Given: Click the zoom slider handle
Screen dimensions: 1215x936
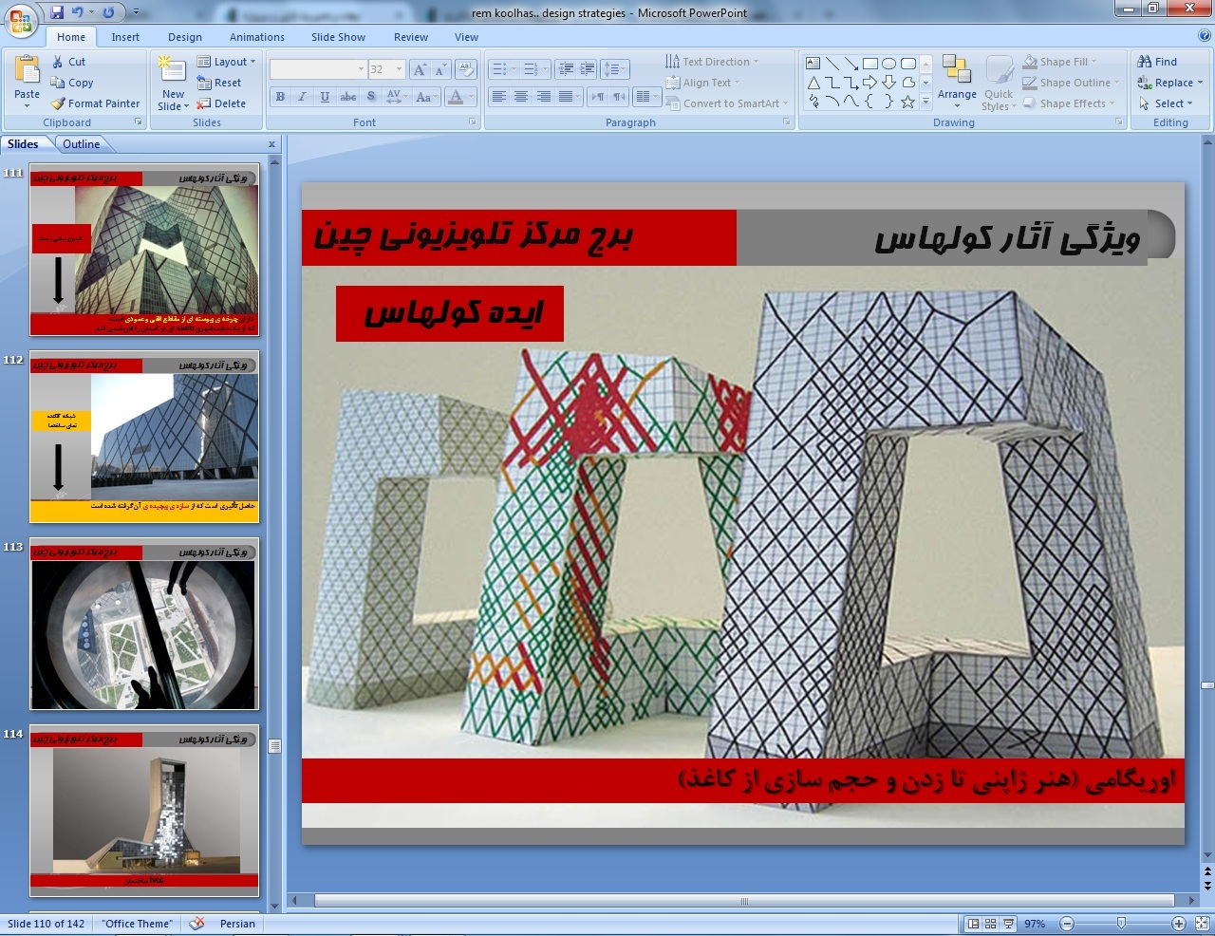Looking at the screenshot, I should (x=1121, y=924).
